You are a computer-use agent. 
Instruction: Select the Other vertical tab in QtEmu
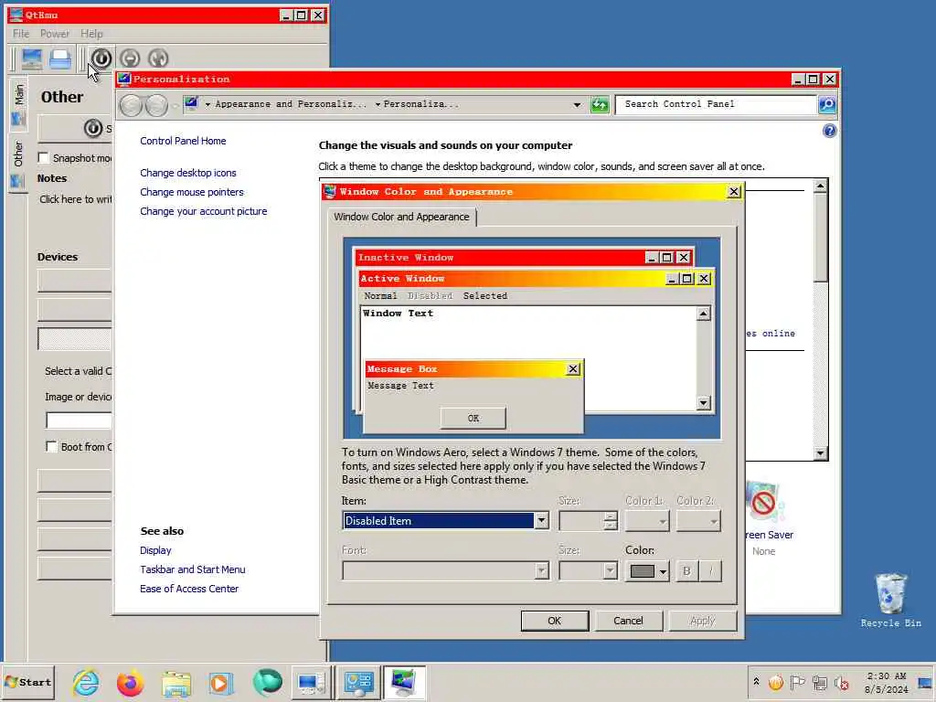click(x=18, y=163)
